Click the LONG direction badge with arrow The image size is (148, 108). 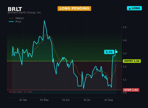tap(134, 8)
